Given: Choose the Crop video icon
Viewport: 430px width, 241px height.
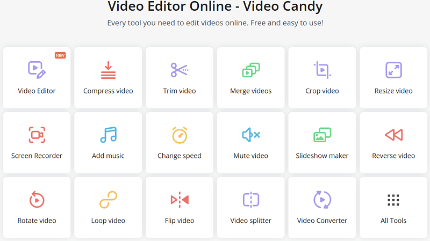Looking at the screenshot, I should point(322,70).
